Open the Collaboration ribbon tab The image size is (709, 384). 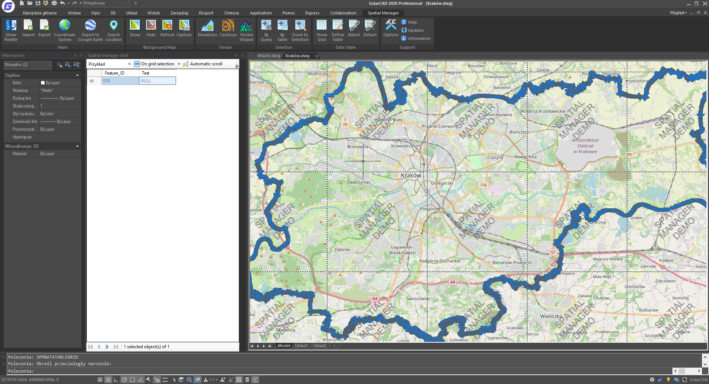(343, 13)
